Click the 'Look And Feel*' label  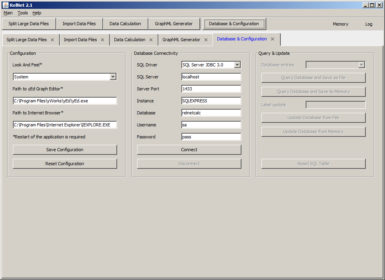[27, 65]
